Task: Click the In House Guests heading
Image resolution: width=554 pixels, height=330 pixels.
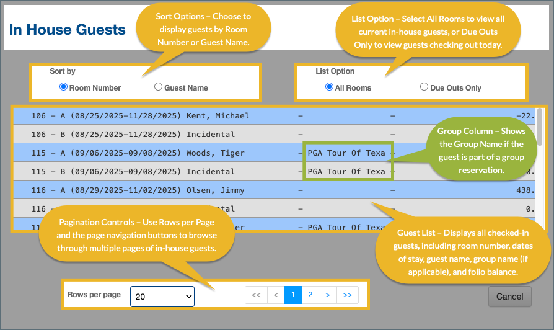Action: (x=68, y=30)
